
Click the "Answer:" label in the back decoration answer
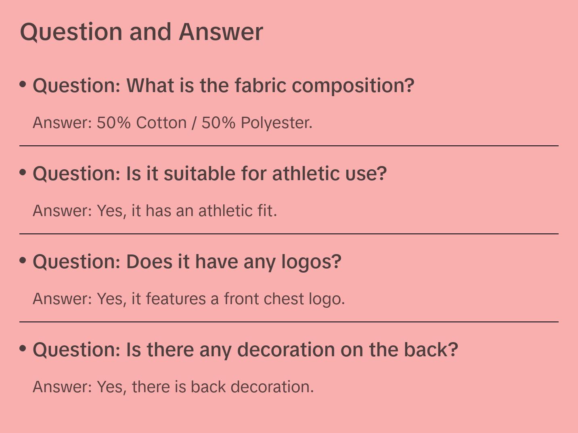click(x=63, y=387)
